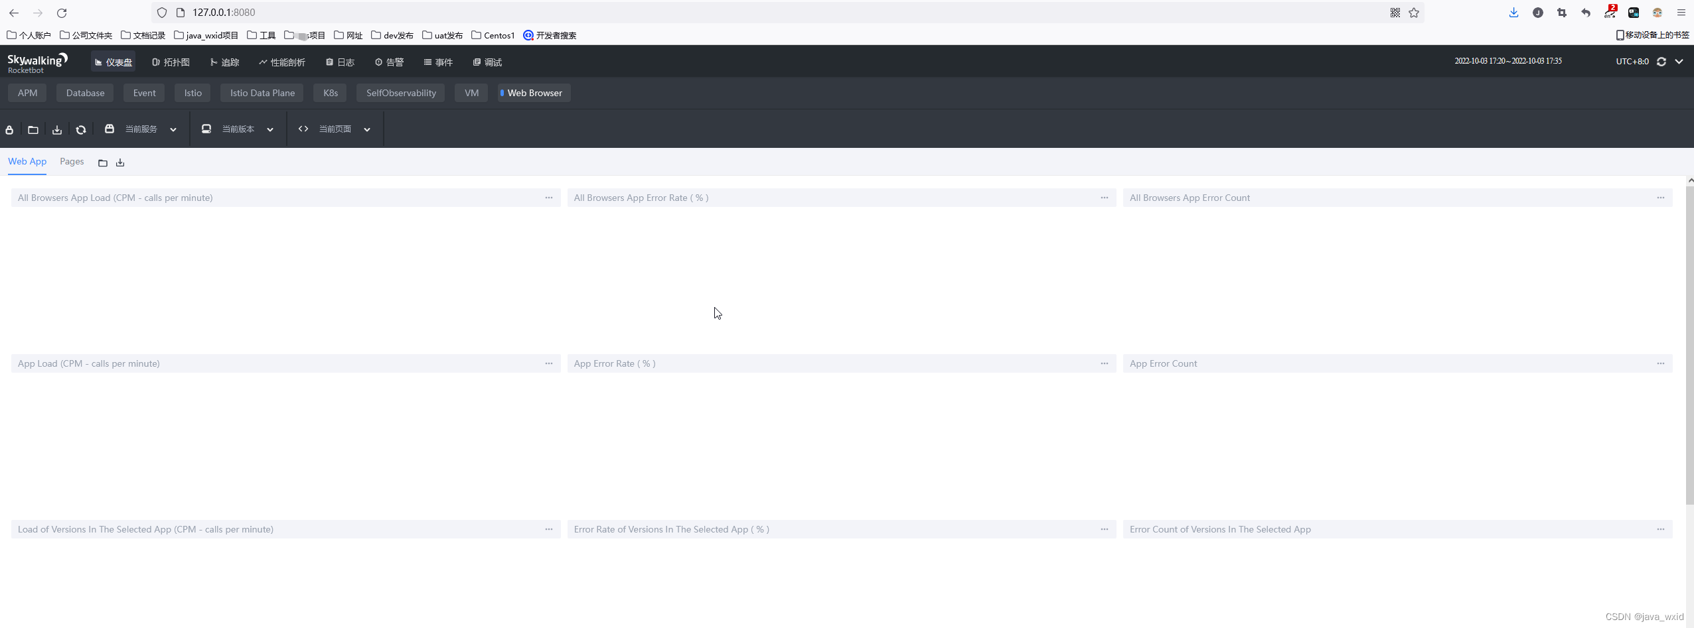Viewport: 1694px width, 628px height.
Task: Select the SelfObservability dashboard button
Action: (401, 93)
